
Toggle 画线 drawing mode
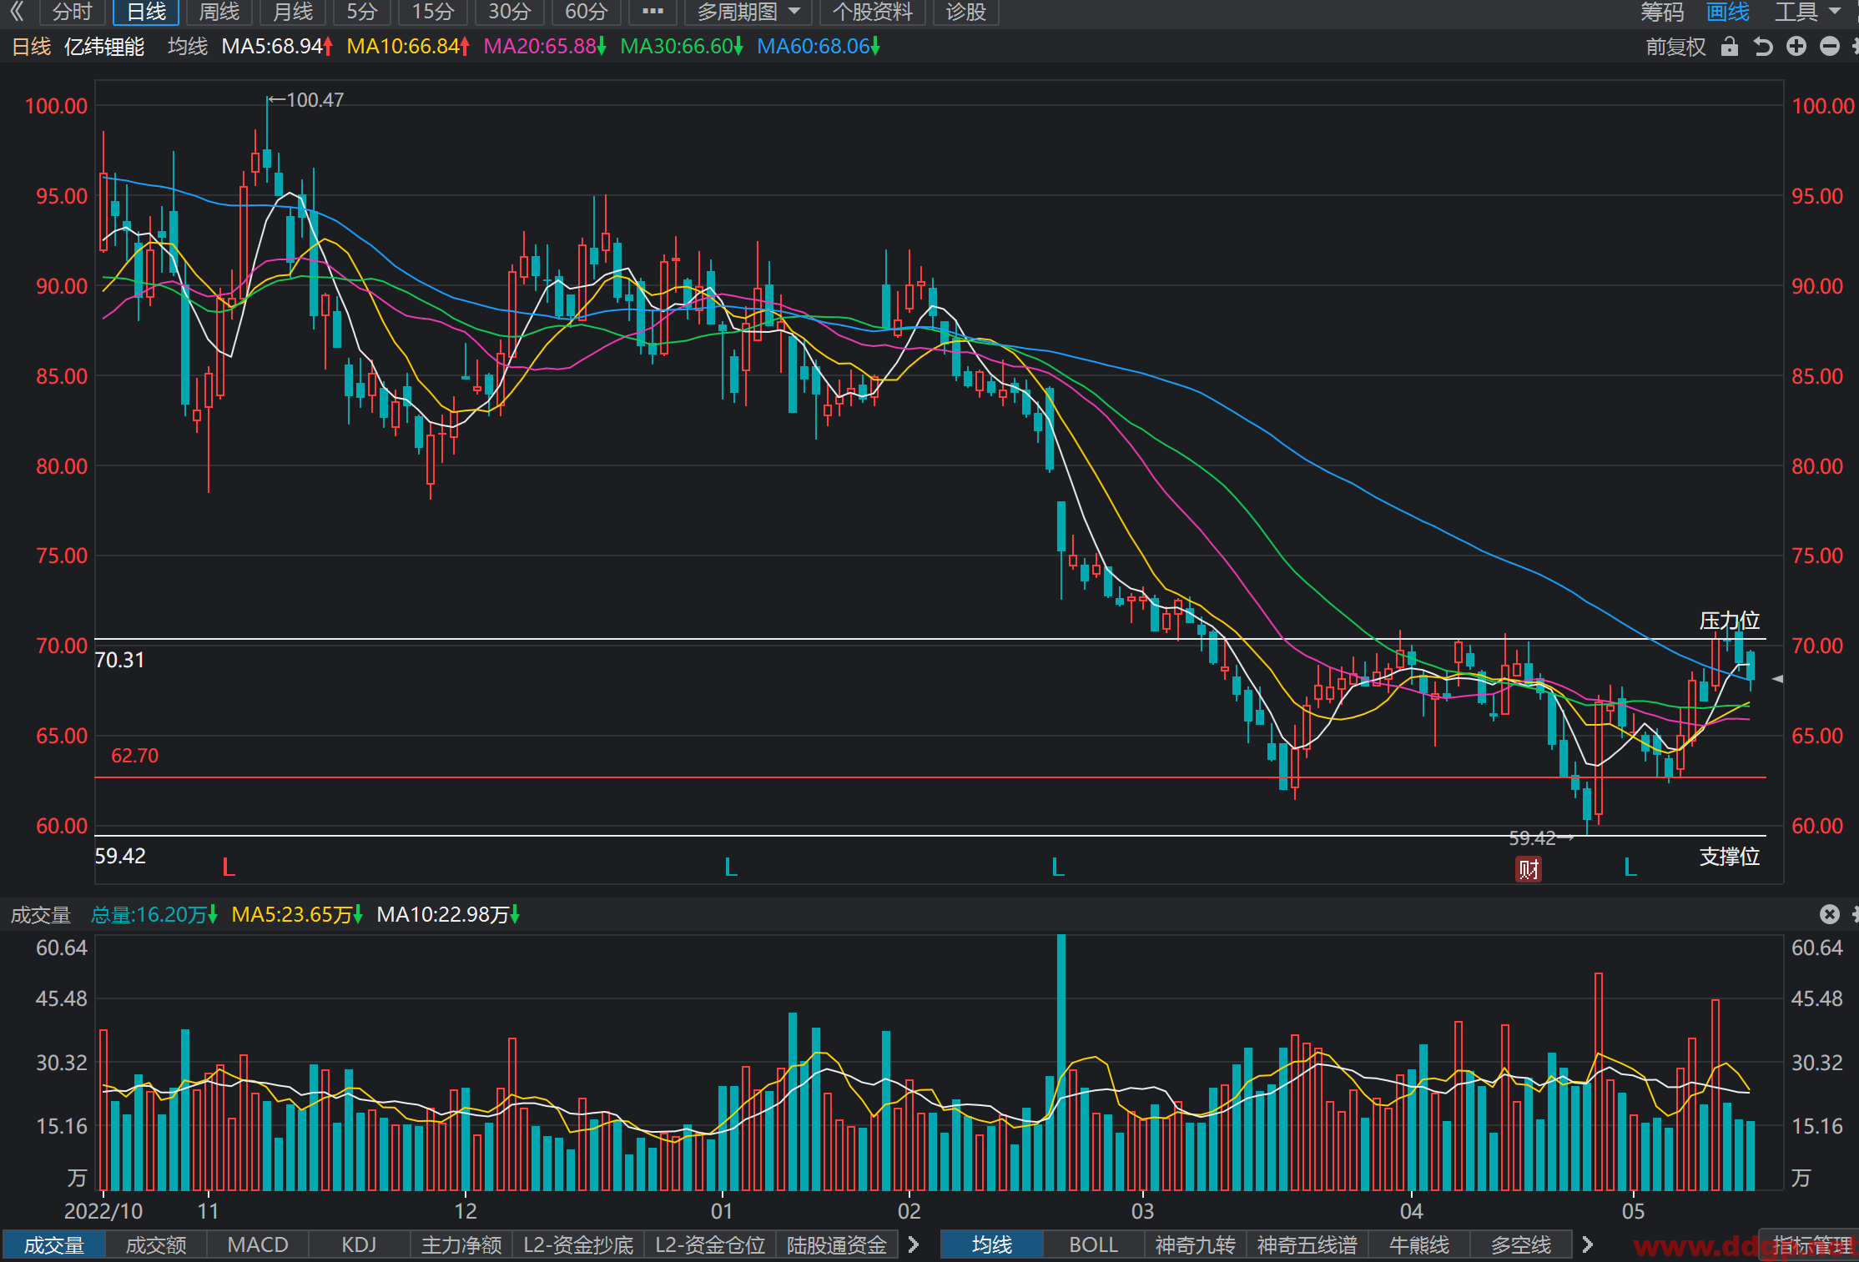[1727, 12]
